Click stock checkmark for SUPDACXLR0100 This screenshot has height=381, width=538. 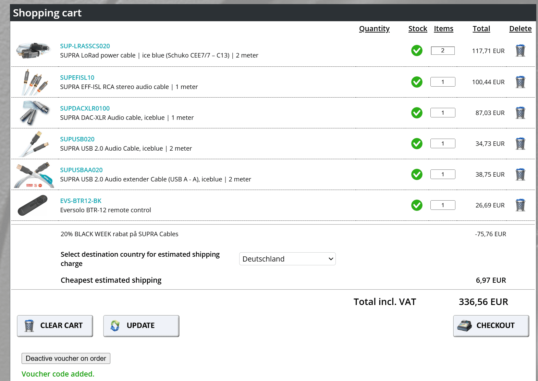coord(417,113)
